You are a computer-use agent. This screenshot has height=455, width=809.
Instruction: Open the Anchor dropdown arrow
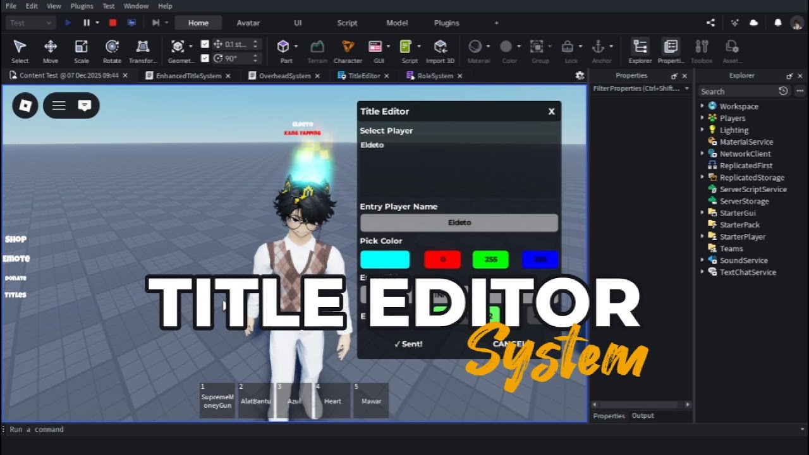(x=611, y=47)
